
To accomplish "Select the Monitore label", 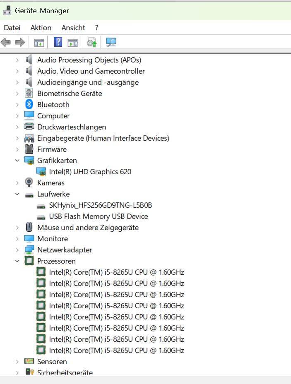I will 53,239.
